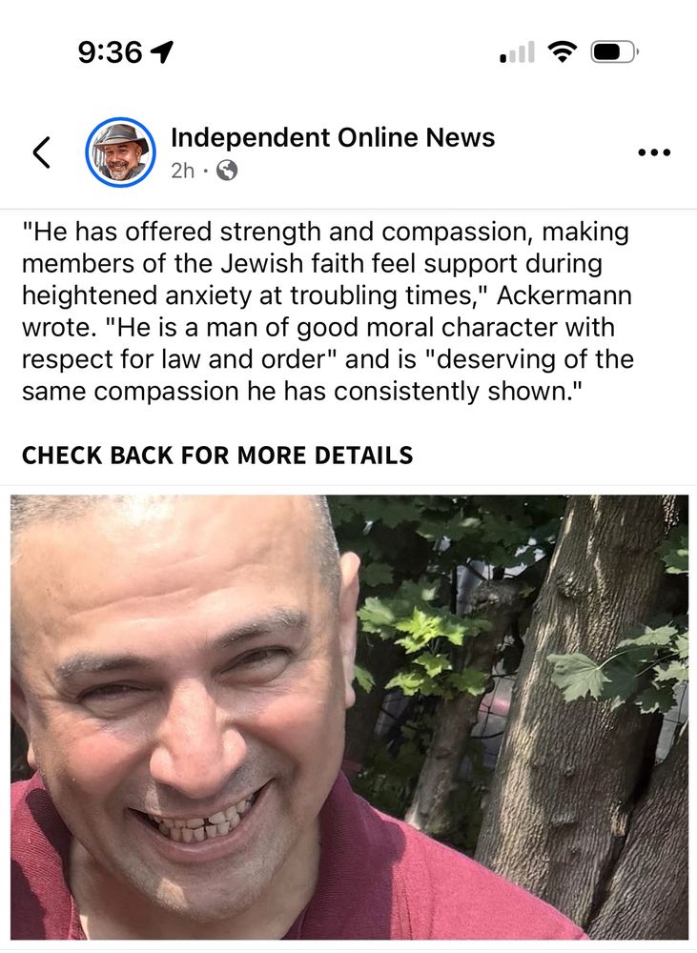Tap the battery indicator in the status bar
The image size is (697, 953).
(614, 52)
